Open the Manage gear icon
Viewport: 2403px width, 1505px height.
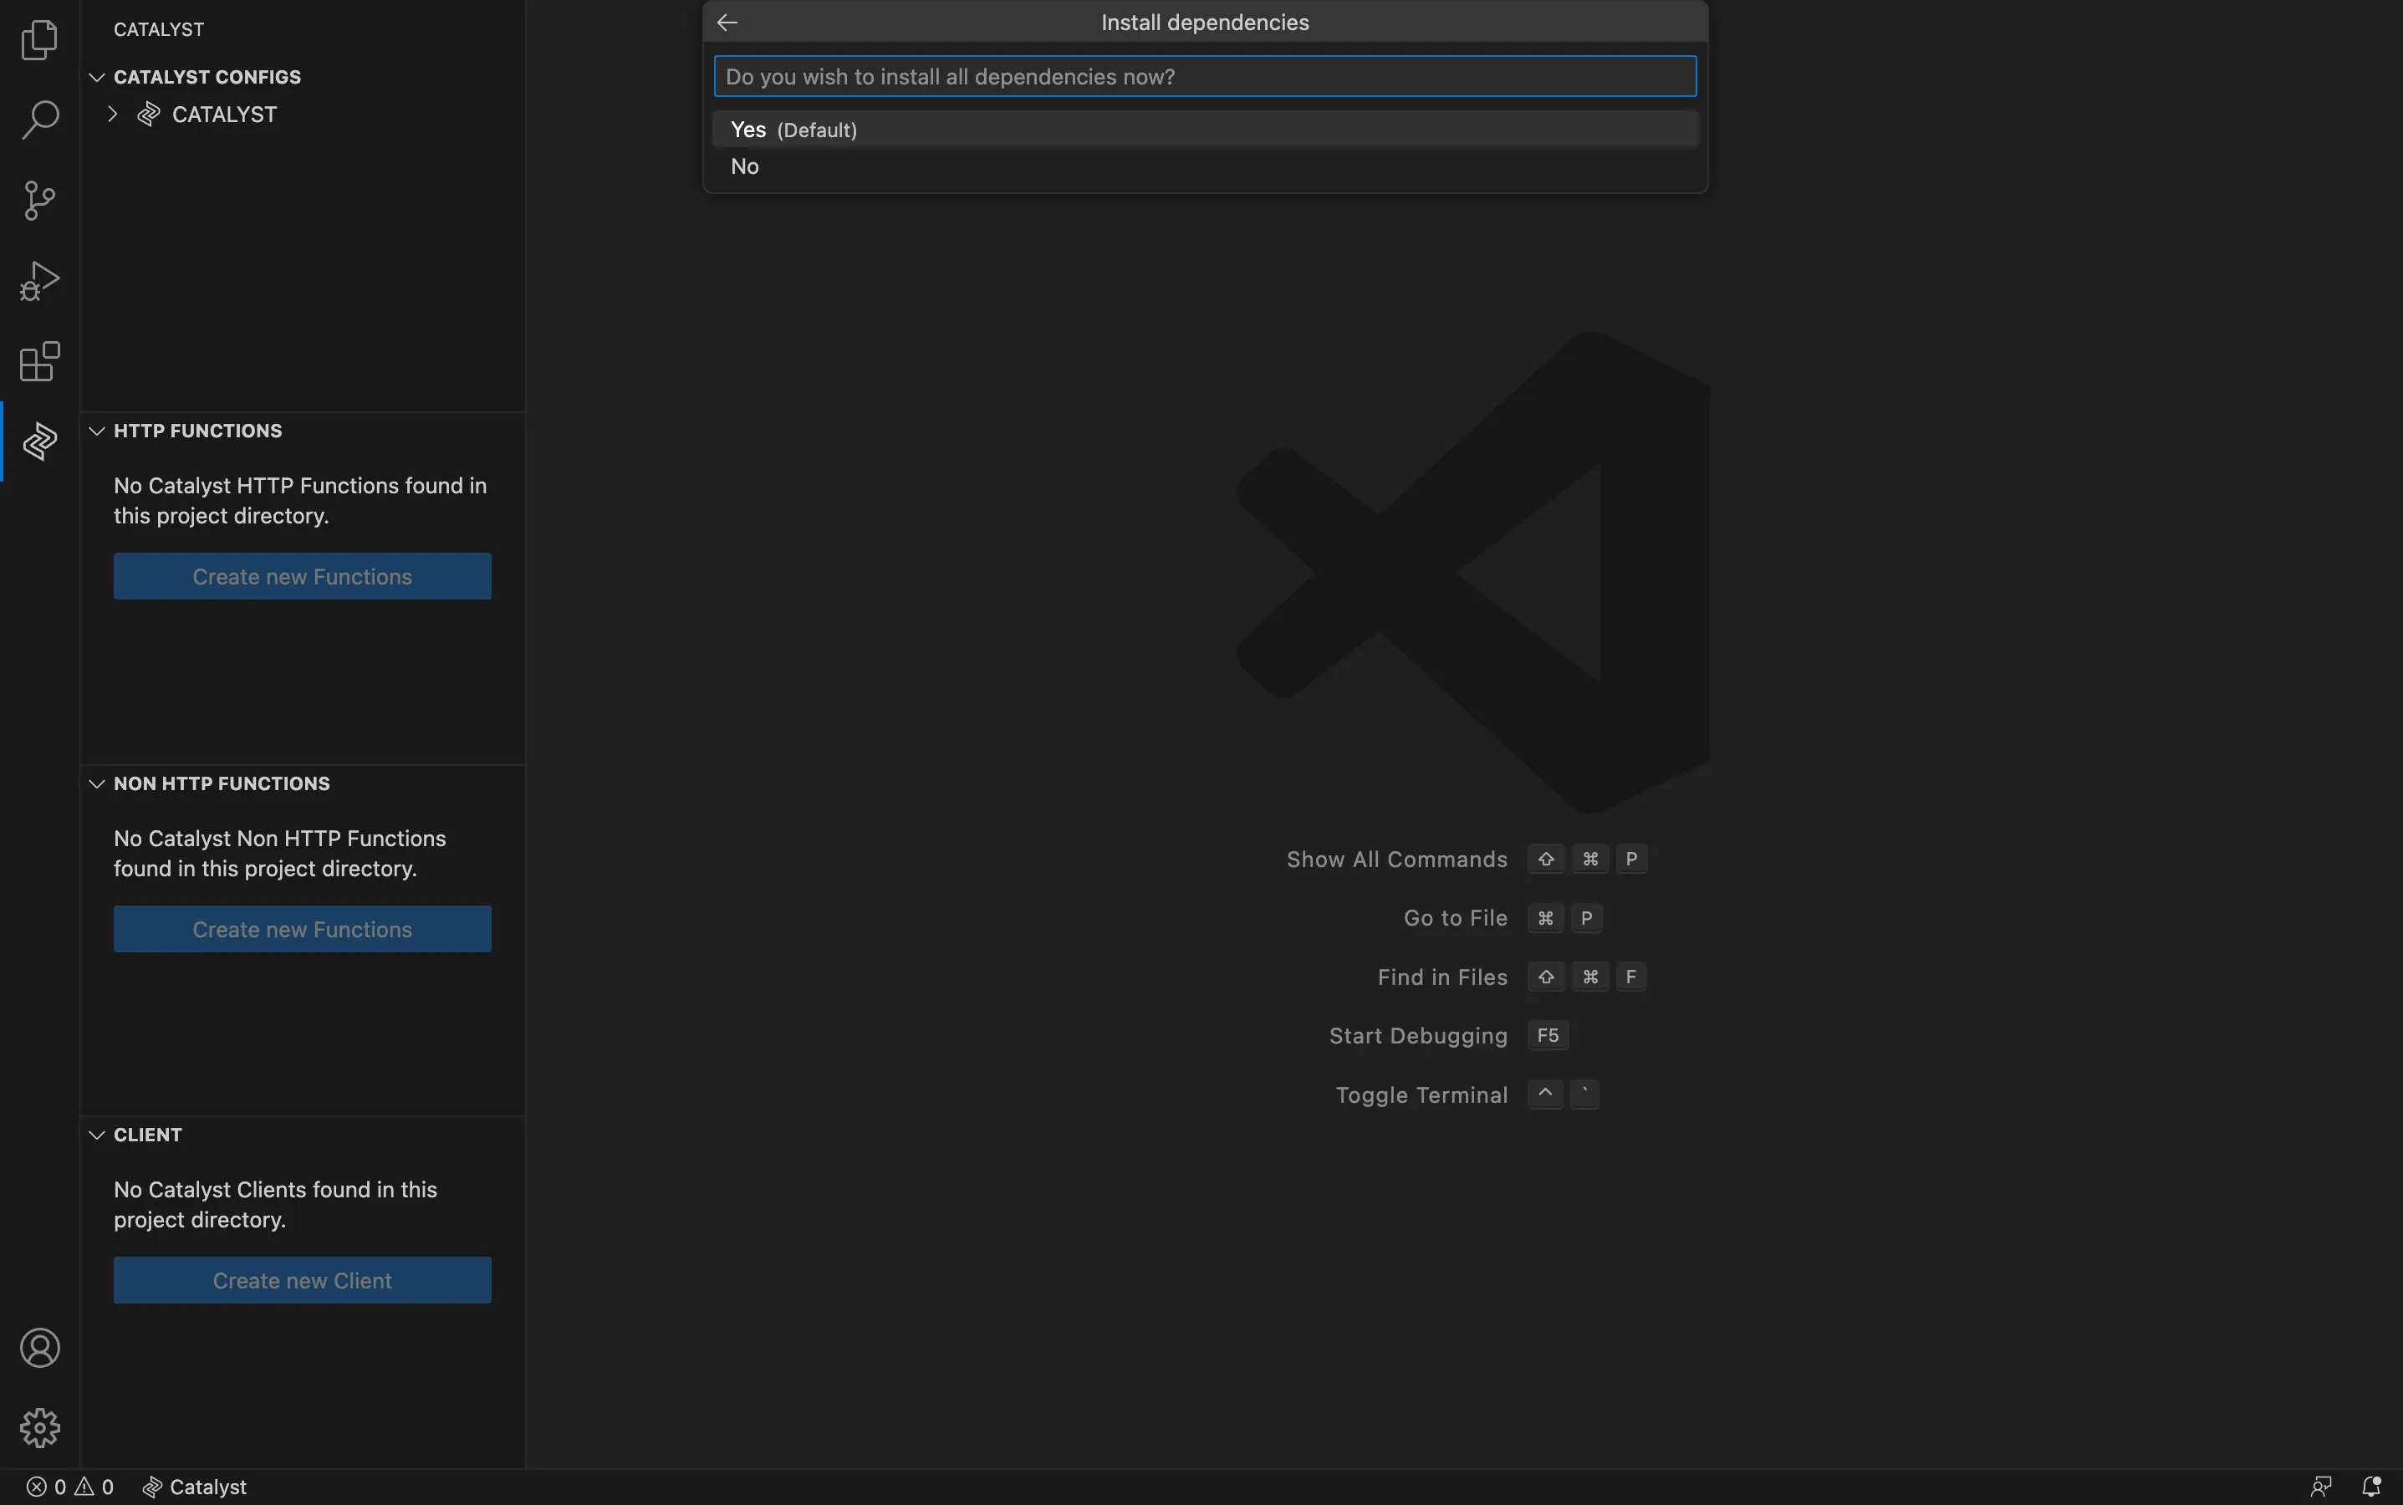[40, 1428]
